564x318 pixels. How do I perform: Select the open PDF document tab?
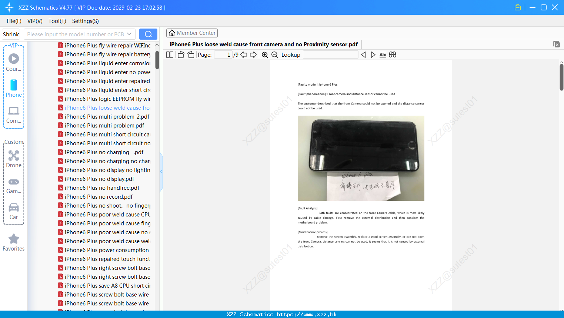pos(264,44)
